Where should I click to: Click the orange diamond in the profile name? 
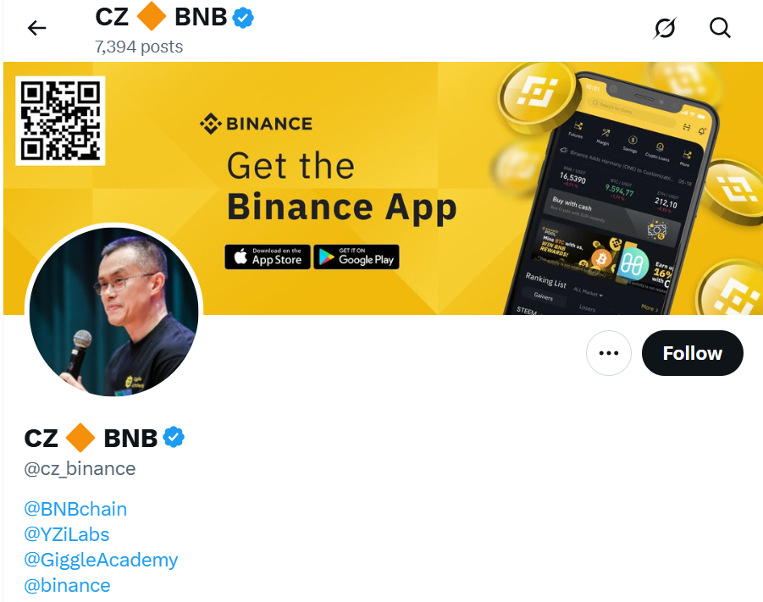tap(80, 438)
